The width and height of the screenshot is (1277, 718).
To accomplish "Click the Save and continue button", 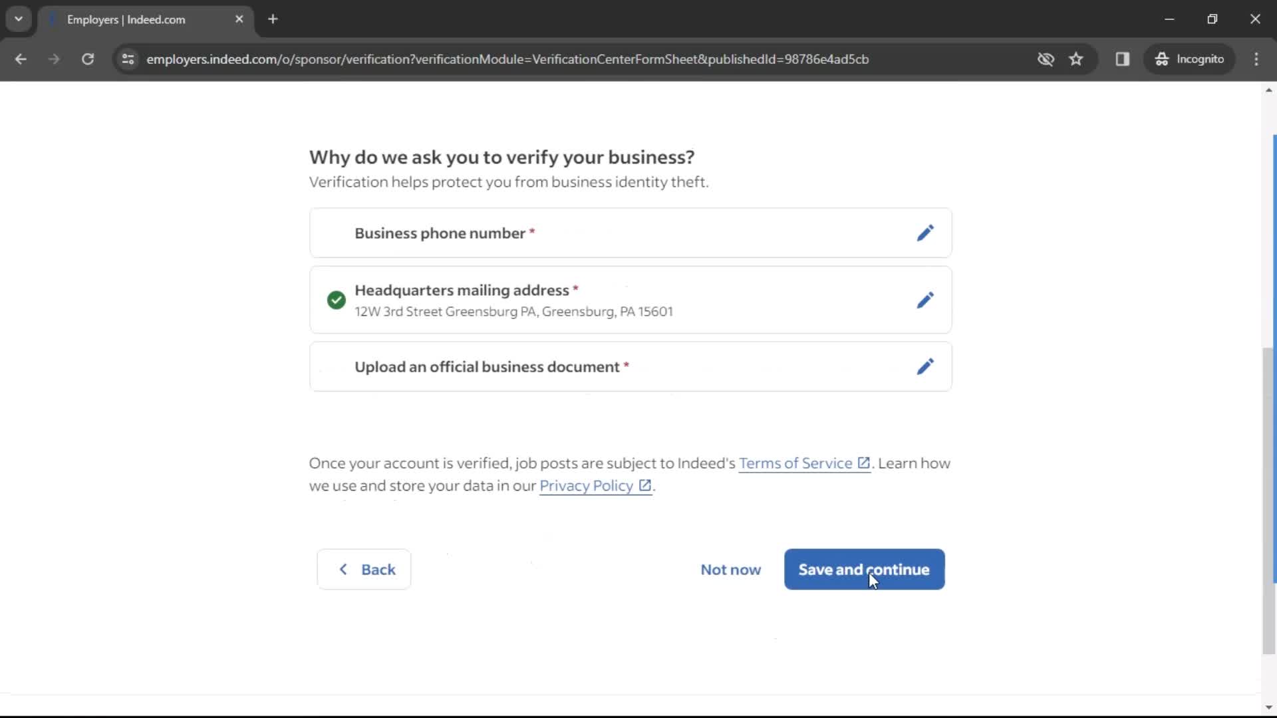I will [864, 569].
